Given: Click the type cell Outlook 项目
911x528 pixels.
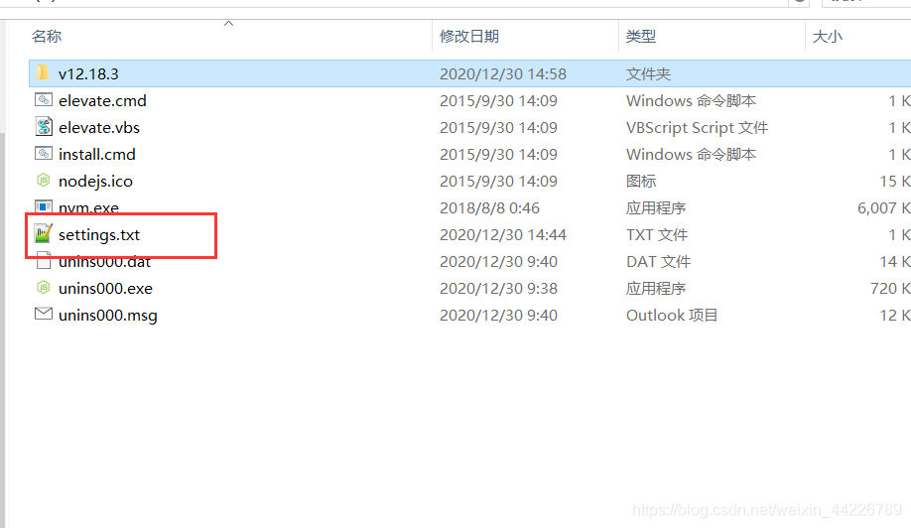Looking at the screenshot, I should point(672,315).
